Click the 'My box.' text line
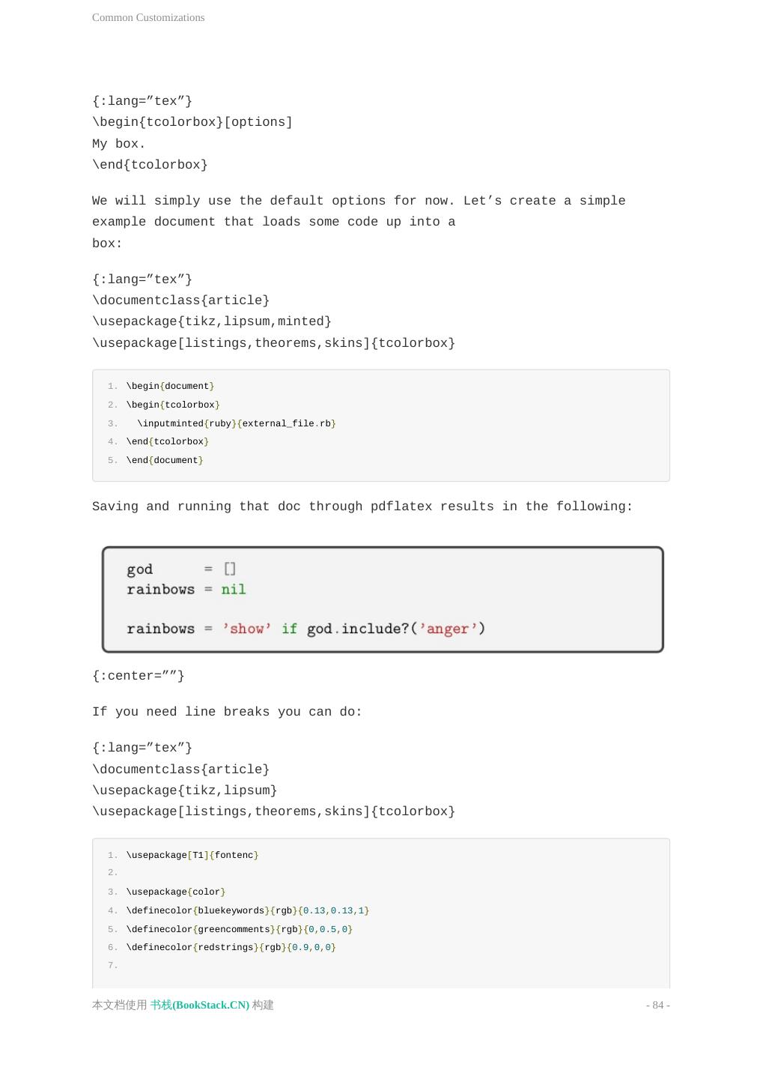 [x=119, y=143]
